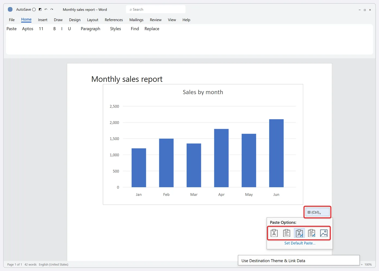The height and width of the screenshot is (271, 379).
Task: Choose Keep Source Formatting & Link Data option
Action: pos(312,233)
